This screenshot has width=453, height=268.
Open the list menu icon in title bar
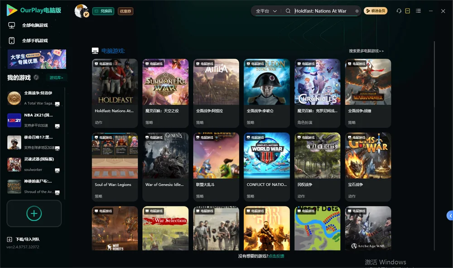point(418,11)
